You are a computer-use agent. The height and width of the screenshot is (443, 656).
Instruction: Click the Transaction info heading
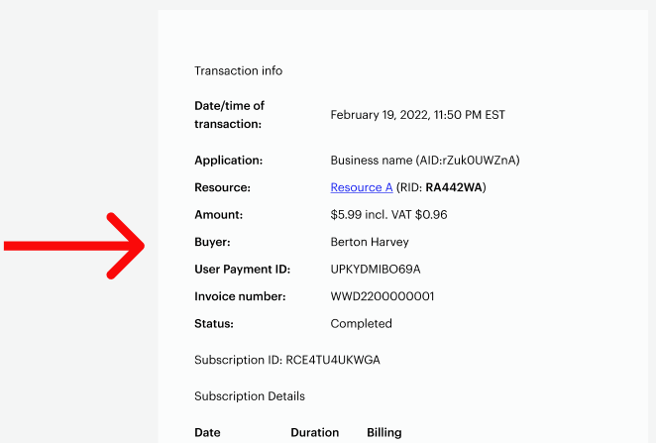tap(238, 70)
